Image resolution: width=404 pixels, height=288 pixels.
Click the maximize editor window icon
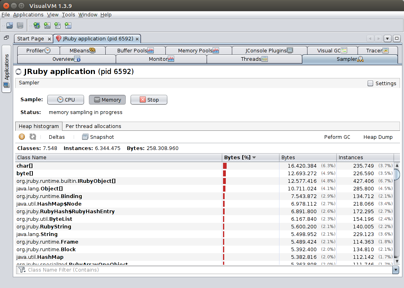coord(397,39)
